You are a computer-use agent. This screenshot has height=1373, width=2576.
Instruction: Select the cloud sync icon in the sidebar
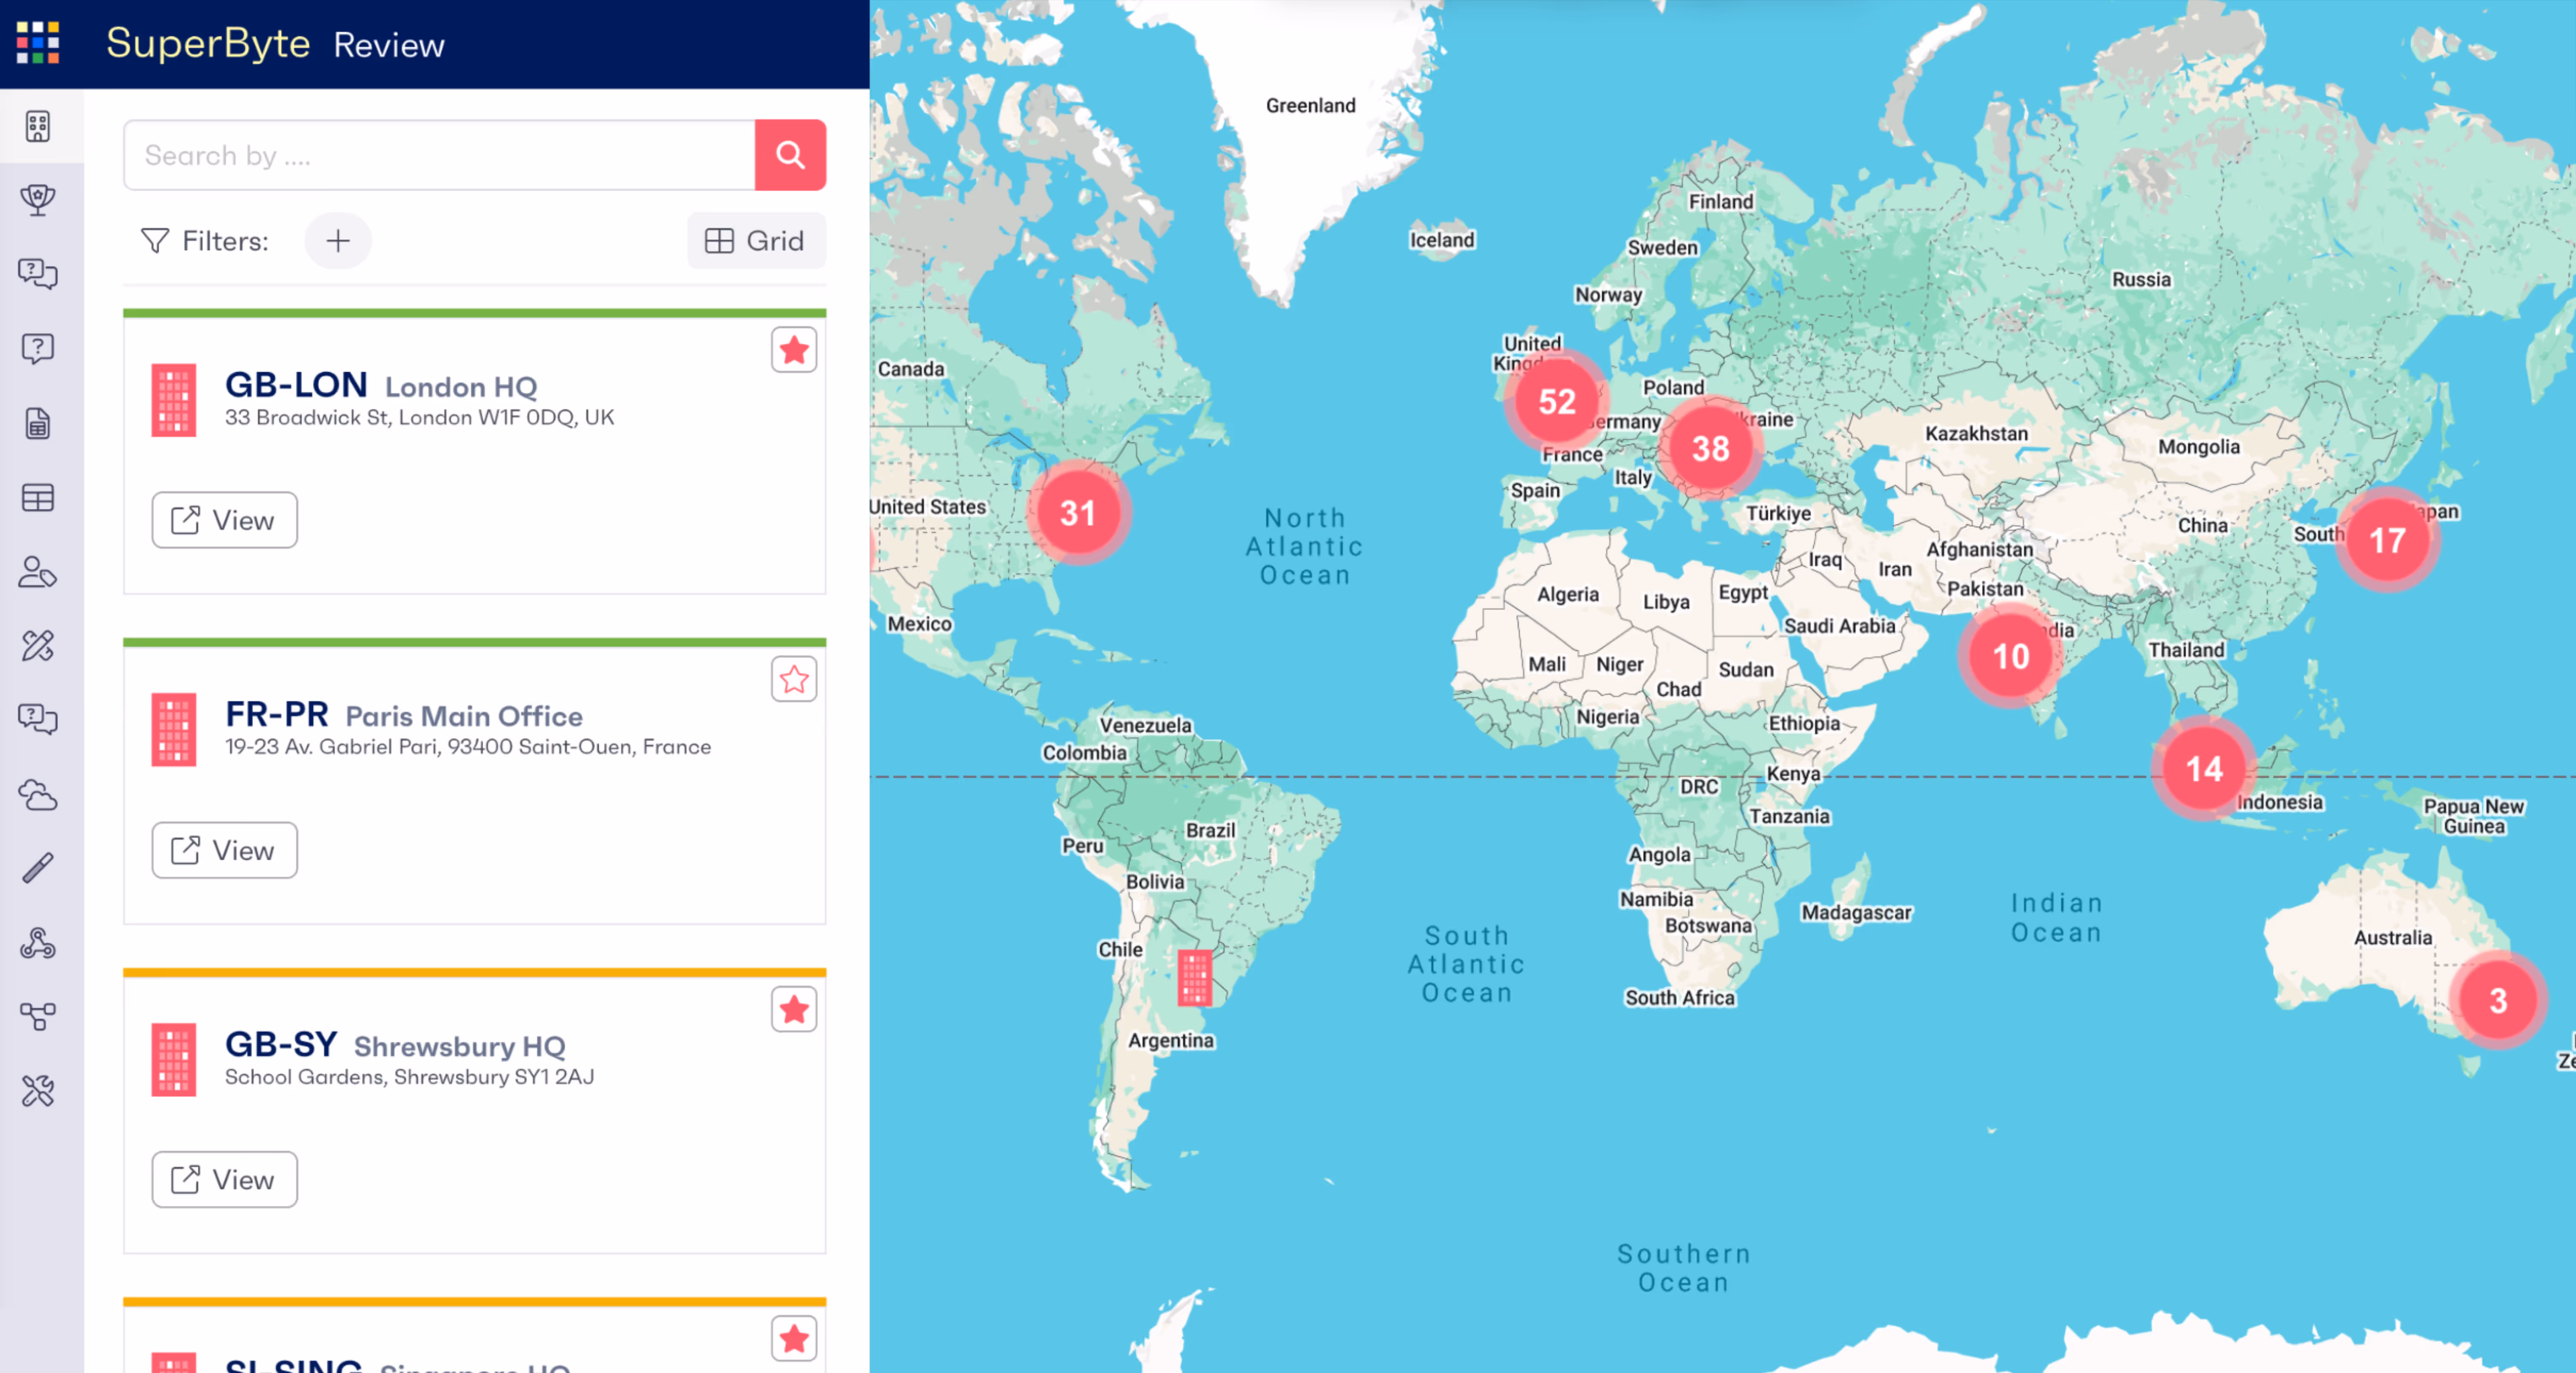coord(38,795)
